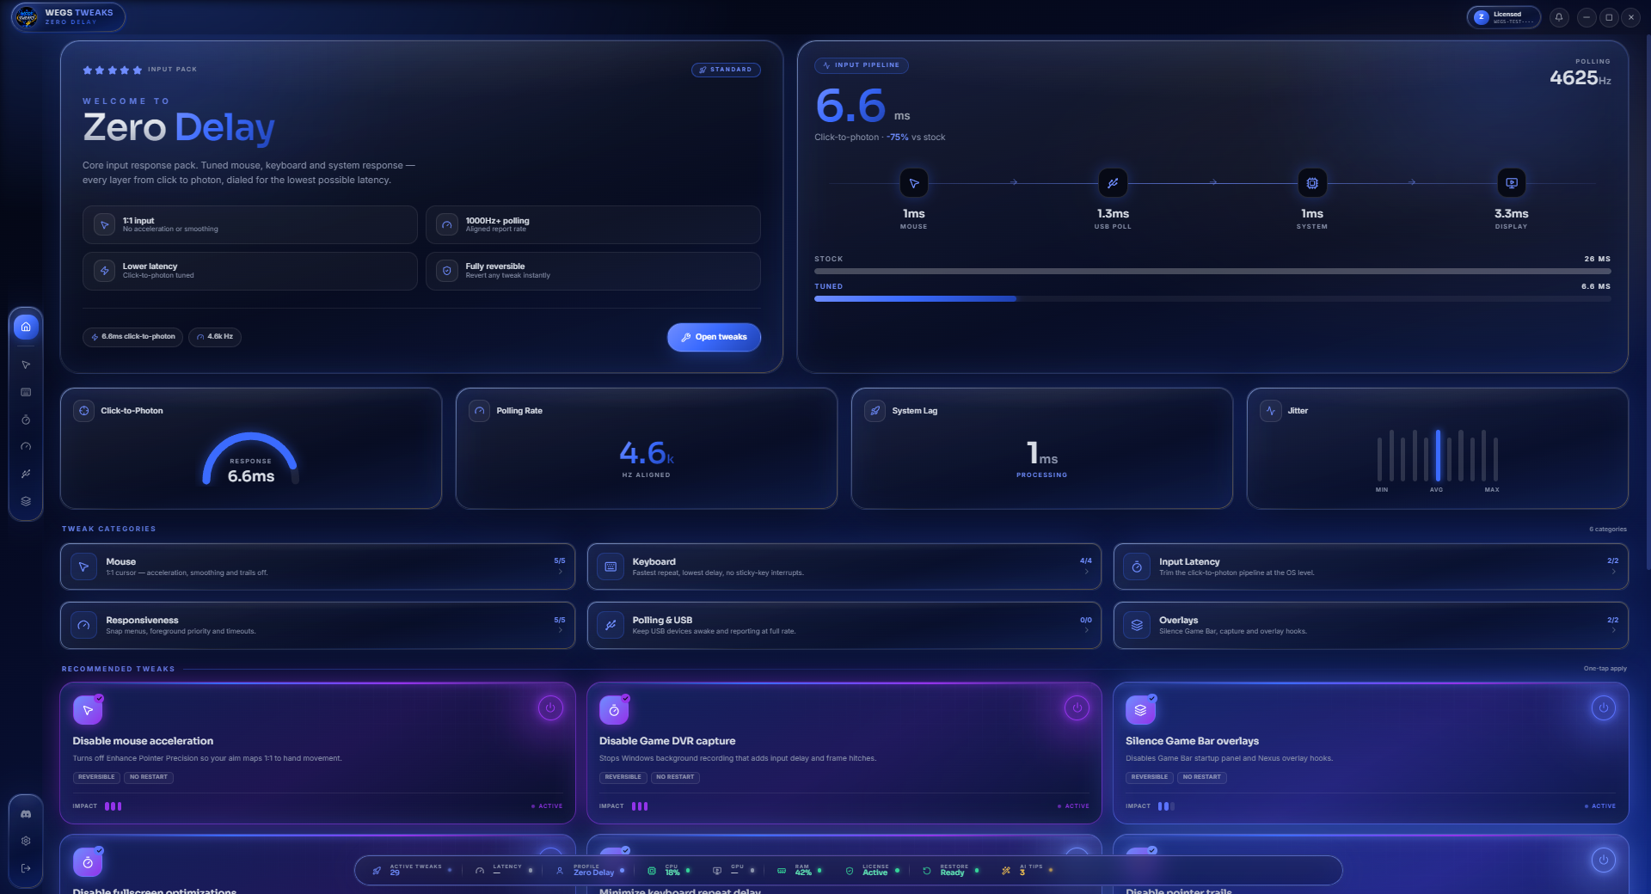Open the settings gear in sidebar

coord(26,841)
